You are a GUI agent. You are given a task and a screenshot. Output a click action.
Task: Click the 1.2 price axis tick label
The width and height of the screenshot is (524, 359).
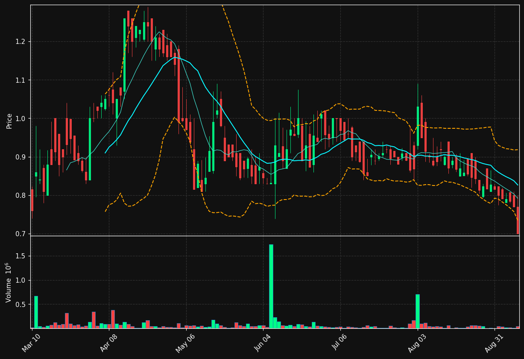(20, 42)
